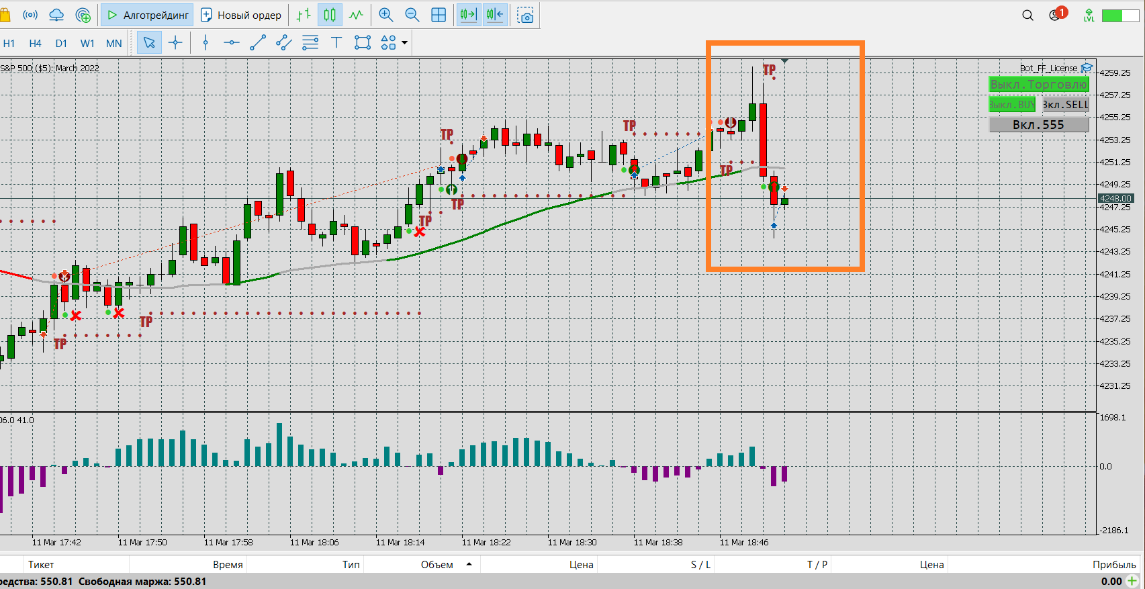Image resolution: width=1145 pixels, height=589 pixels.
Task: Click the Выкл.Торговлю chart button
Action: click(x=1039, y=85)
